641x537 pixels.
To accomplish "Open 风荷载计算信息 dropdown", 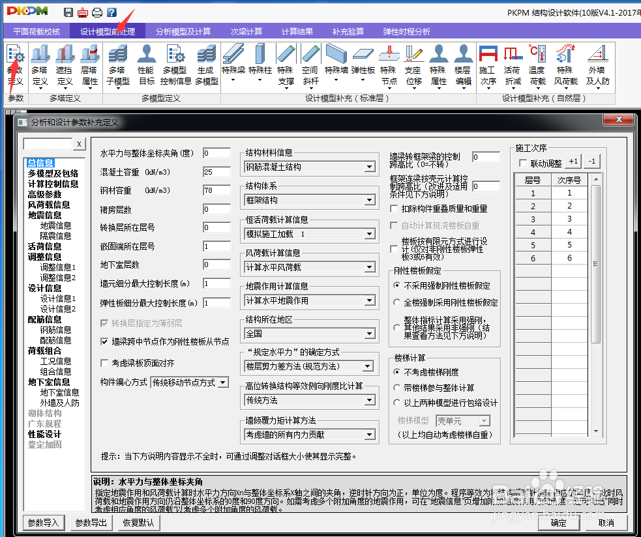I will tap(310, 267).
